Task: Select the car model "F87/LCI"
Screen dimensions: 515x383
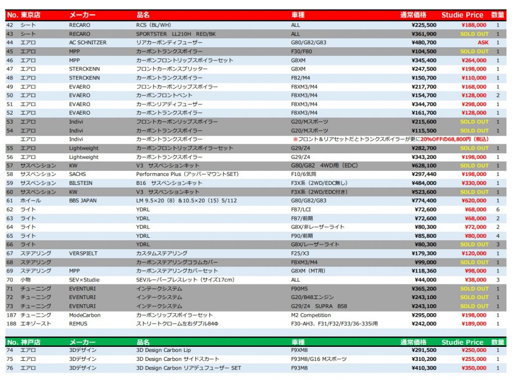Action: 301,210
